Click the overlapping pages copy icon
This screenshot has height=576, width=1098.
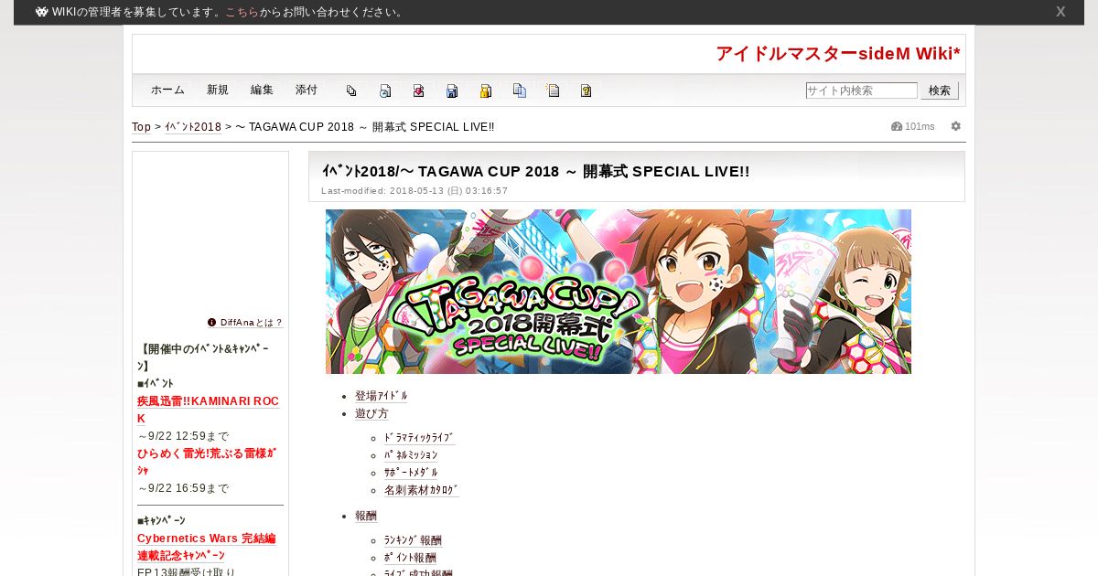tap(351, 91)
